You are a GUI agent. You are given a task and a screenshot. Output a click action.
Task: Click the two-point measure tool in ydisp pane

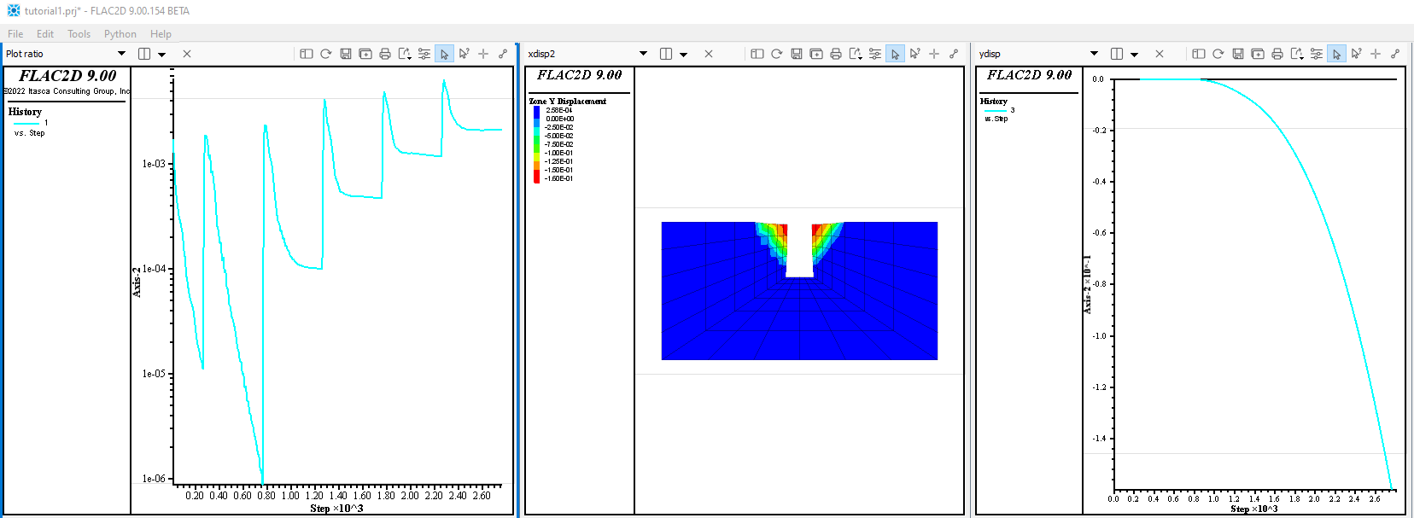point(1395,54)
